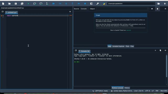Continue execution until next breakpoint

(79, 4)
